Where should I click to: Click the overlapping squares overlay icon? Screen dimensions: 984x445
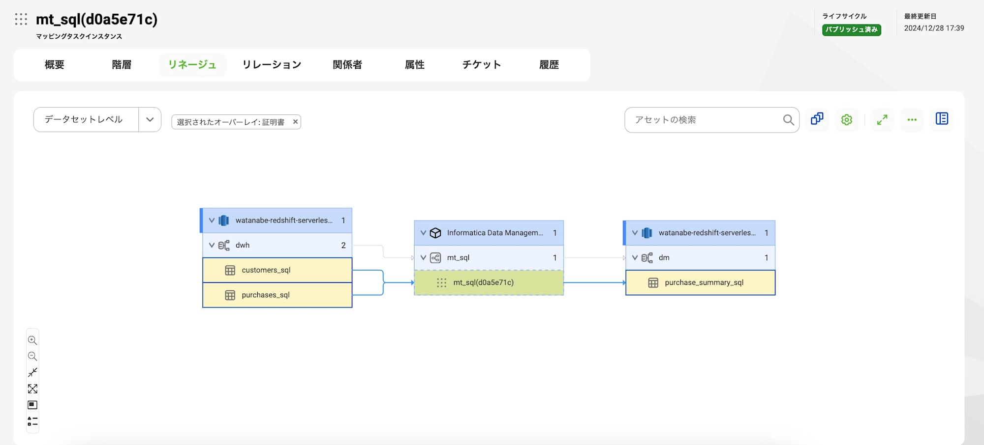pyautogui.click(x=817, y=119)
